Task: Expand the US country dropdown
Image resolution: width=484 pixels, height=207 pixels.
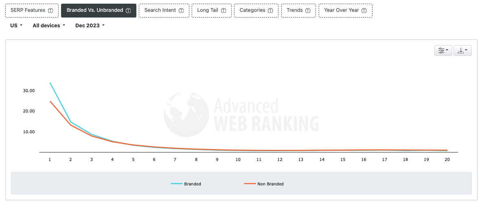Action: click(x=16, y=25)
